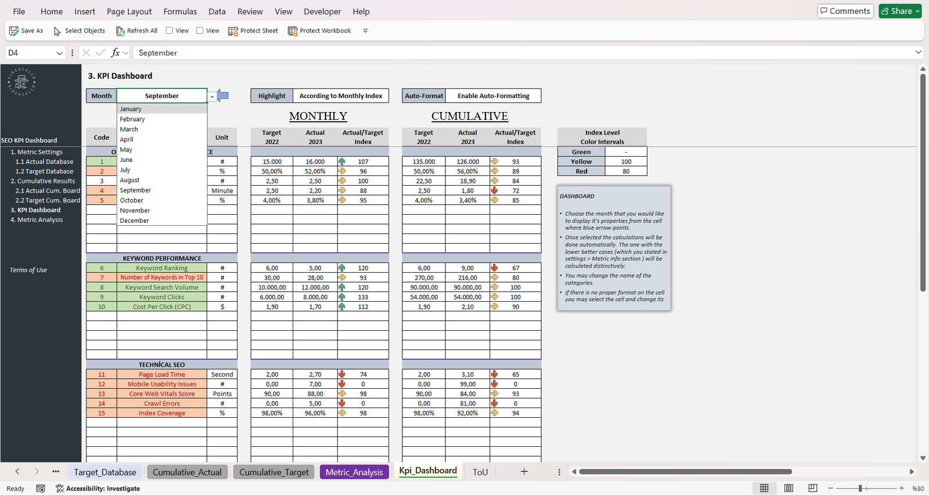
Task: Switch to the Metric_Analysis sheet tab
Action: [354, 472]
